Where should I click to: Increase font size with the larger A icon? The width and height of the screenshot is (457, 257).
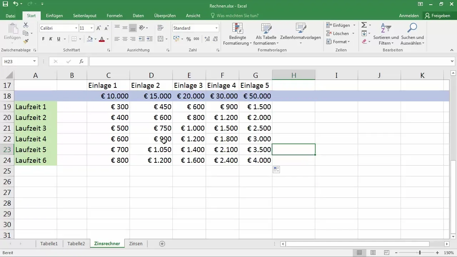[99, 28]
